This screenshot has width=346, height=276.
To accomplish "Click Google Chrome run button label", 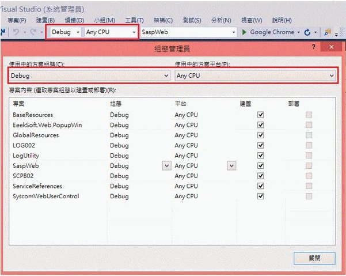I will click(x=272, y=32).
